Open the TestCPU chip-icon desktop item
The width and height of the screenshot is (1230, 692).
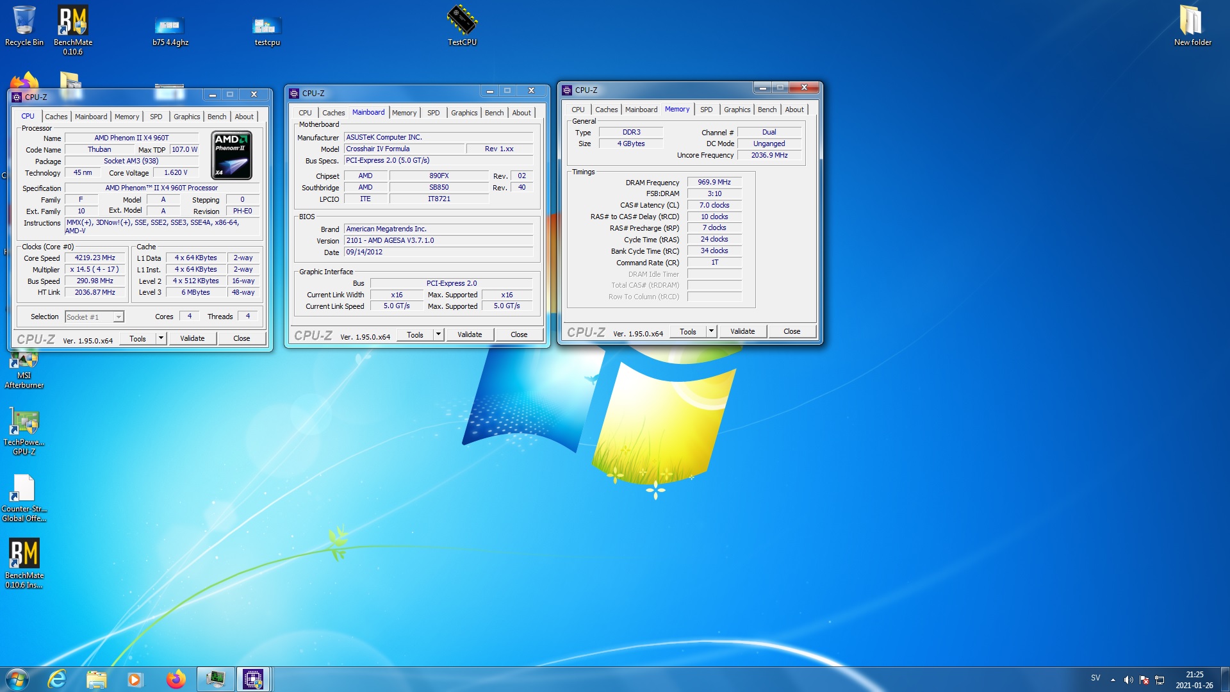click(462, 26)
